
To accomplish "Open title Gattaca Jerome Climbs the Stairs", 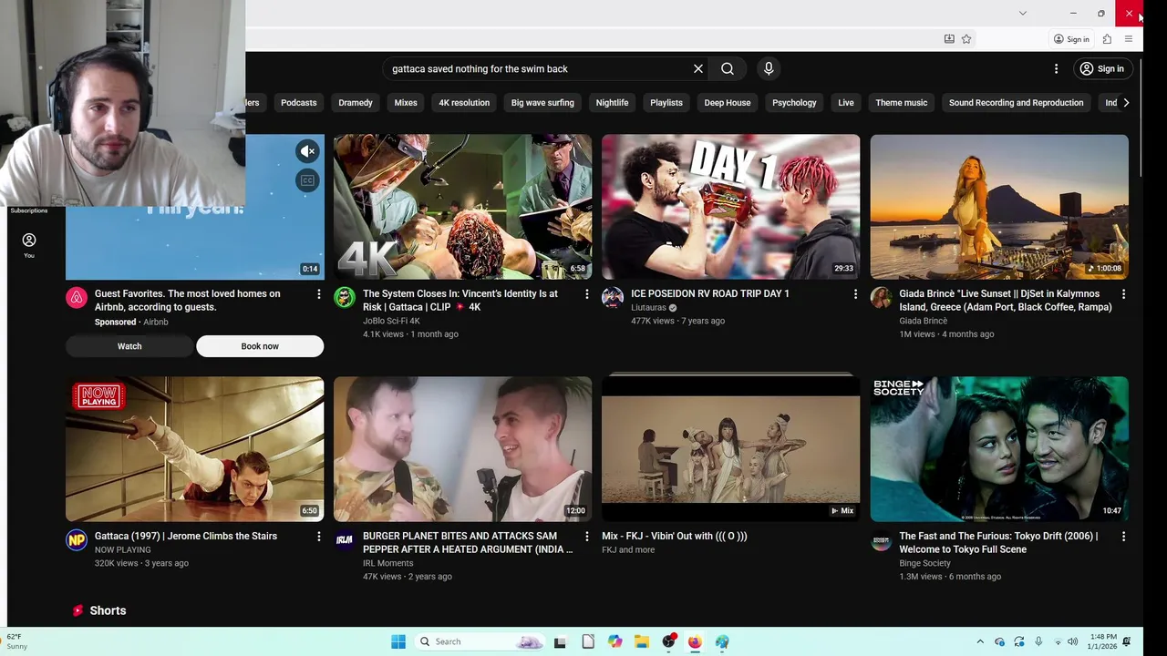I will tap(186, 536).
